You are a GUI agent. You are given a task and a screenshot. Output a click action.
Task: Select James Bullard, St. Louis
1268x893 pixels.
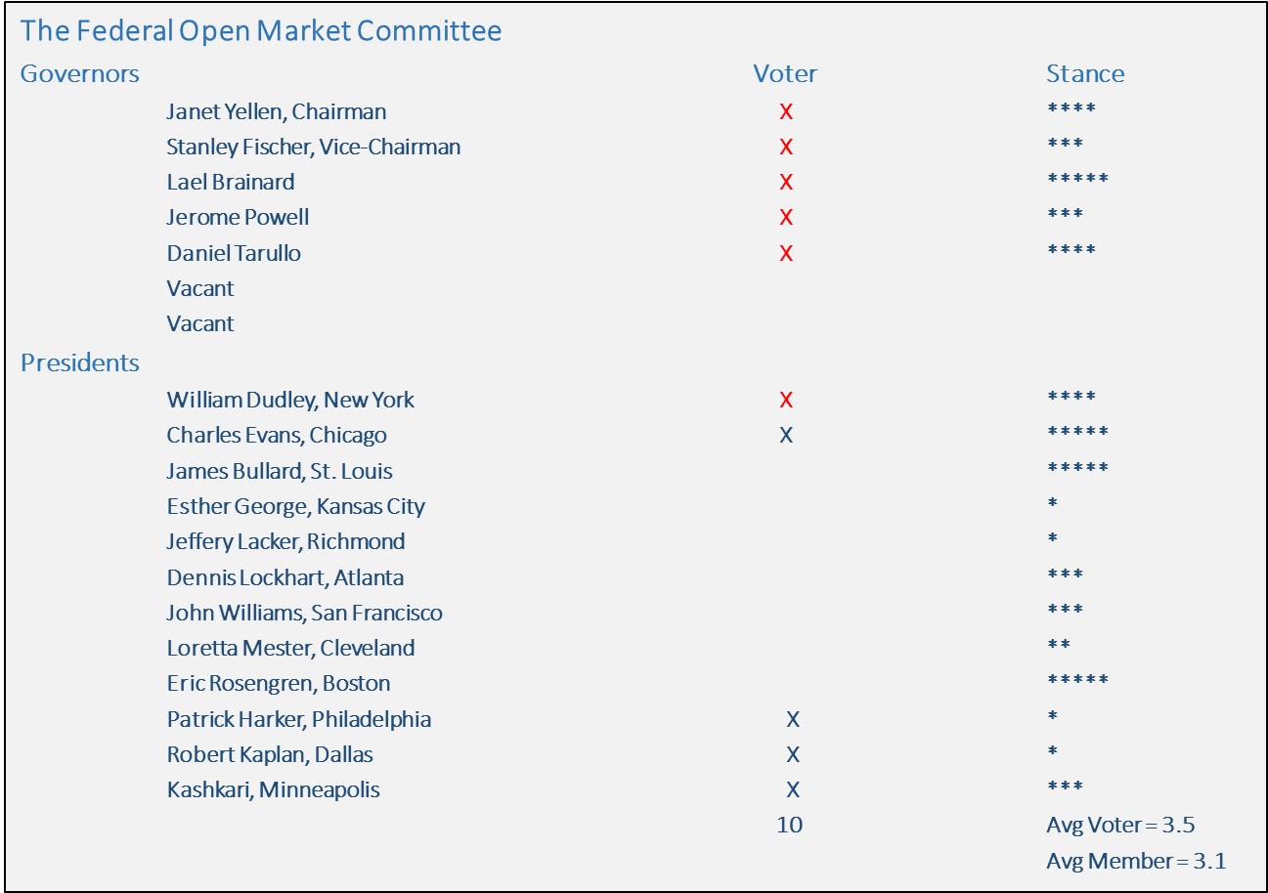point(280,471)
